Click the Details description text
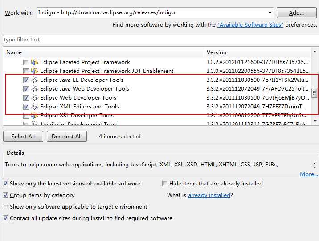The height and width of the screenshot is (241, 319). pyautogui.click(x=141, y=165)
